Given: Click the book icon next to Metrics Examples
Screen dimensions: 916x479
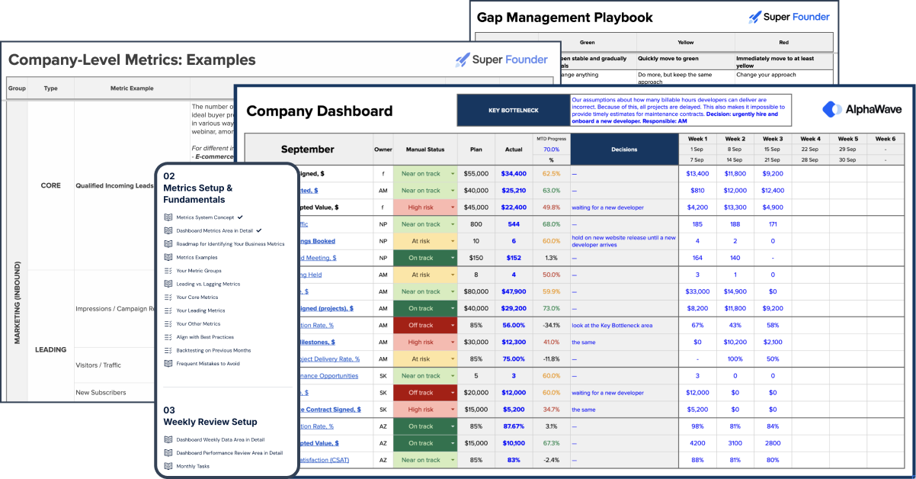Looking at the screenshot, I should point(168,257).
